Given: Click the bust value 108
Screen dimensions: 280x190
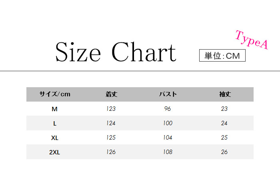Looking at the screenshot, I should point(168,152).
